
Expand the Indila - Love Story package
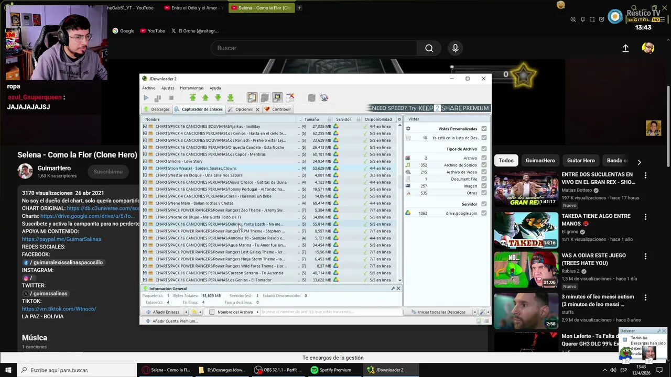pos(145,161)
